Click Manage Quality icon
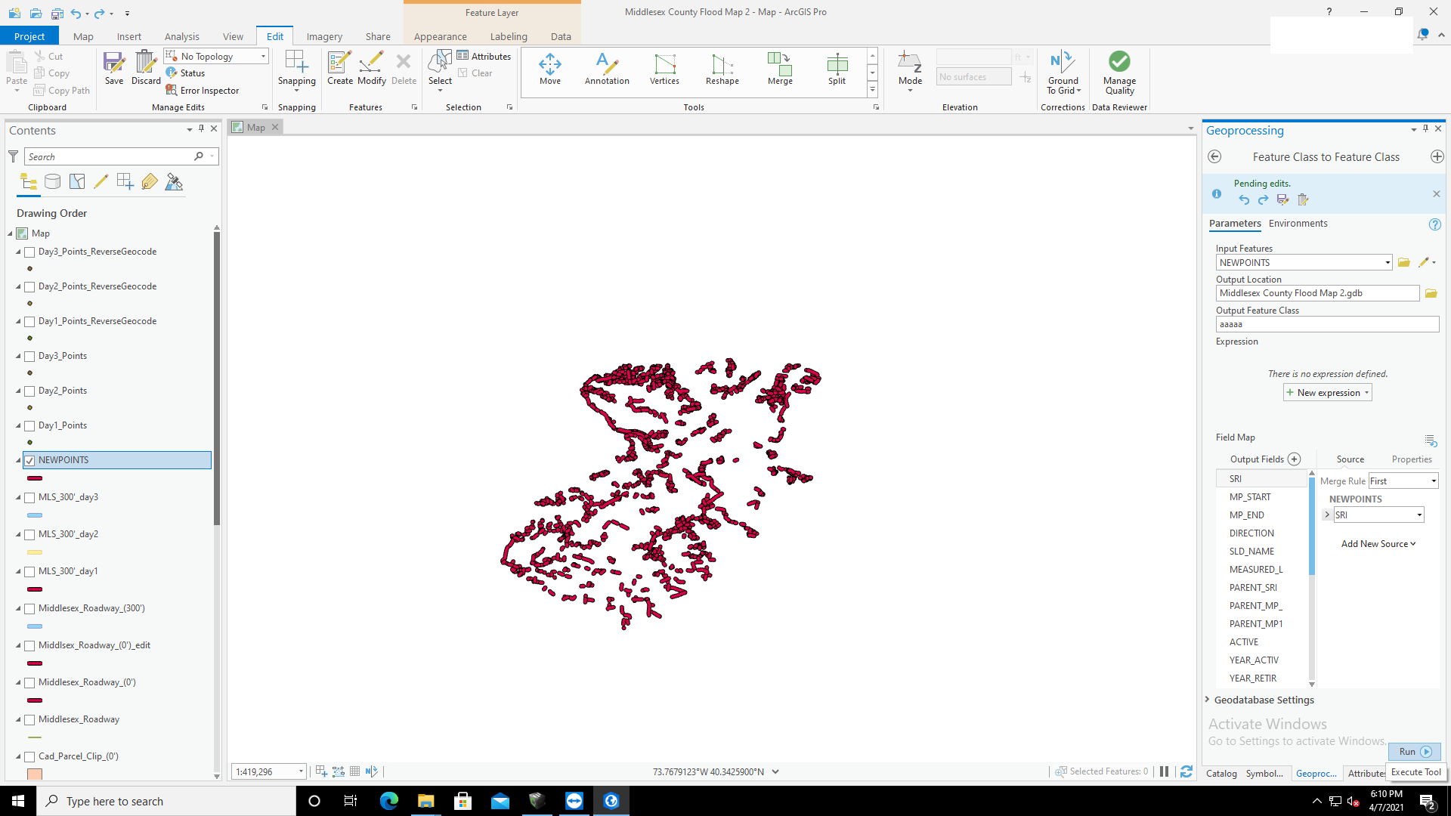 (x=1119, y=62)
